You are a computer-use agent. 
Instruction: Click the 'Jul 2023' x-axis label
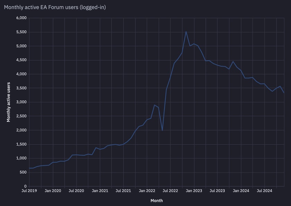pyautogui.click(x=217, y=191)
